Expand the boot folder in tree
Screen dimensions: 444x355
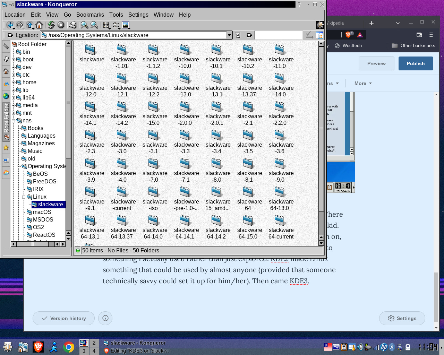pos(13,60)
